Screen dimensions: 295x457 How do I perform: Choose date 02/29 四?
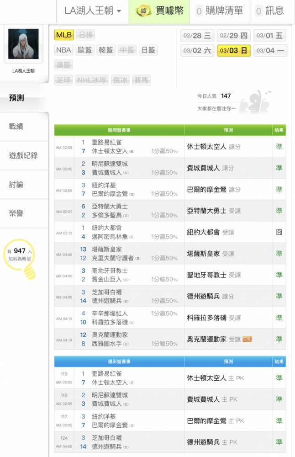tap(233, 36)
